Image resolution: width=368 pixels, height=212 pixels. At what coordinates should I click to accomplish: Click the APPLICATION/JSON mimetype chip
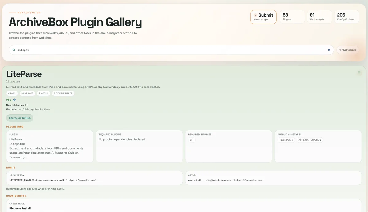(x=310, y=140)
